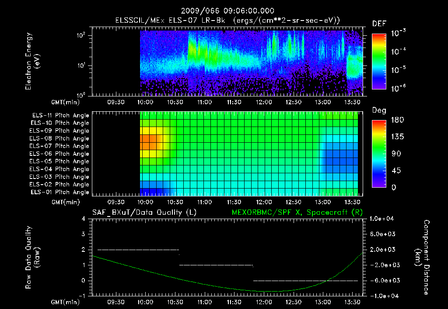
Task: Click the DEF color bar in top panel
Action: coord(379,62)
